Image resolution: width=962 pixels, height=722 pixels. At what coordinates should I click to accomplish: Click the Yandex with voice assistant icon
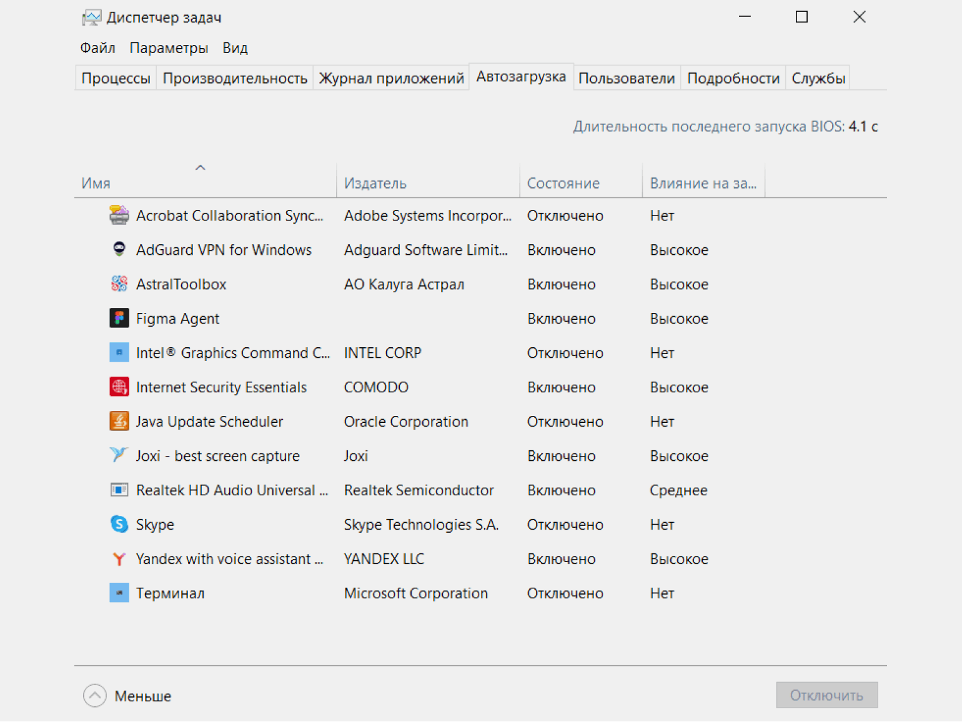(x=119, y=559)
